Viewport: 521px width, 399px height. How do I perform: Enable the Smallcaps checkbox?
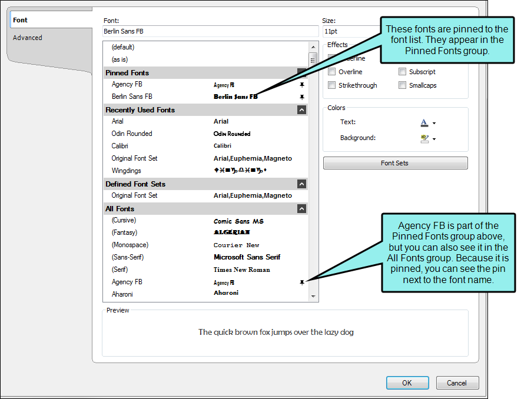(x=402, y=85)
